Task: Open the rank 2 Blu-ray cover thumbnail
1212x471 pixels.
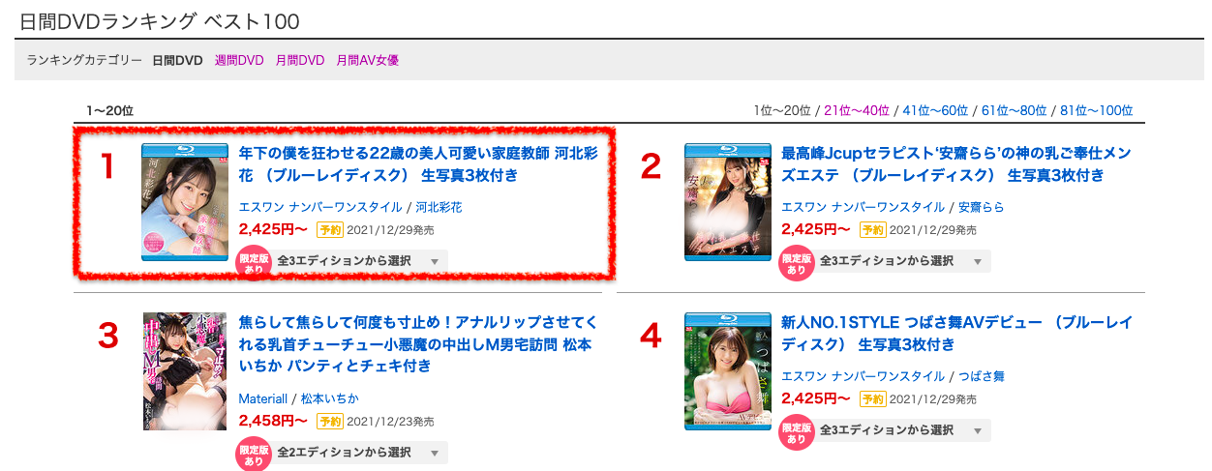Action: pos(727,202)
